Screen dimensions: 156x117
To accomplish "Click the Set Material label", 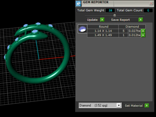I will tap(134, 106).
